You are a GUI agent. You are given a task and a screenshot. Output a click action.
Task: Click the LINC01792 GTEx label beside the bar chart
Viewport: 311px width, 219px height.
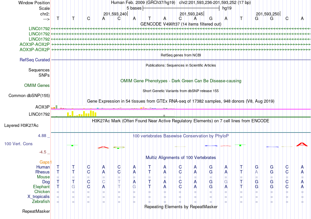coord(39,114)
